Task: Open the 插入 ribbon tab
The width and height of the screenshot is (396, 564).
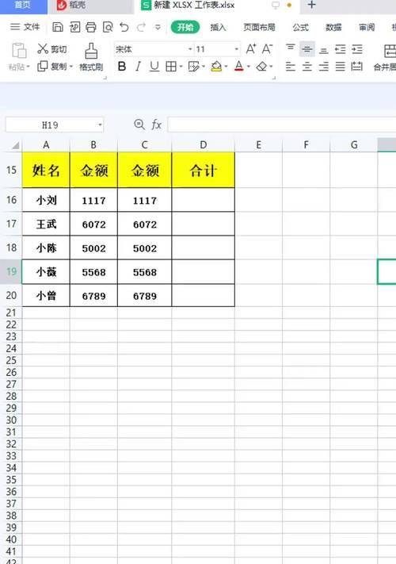Action: [218, 27]
